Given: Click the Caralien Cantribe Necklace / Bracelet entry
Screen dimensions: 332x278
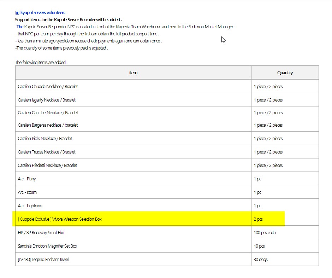Looking at the screenshot, I should click(x=48, y=112).
